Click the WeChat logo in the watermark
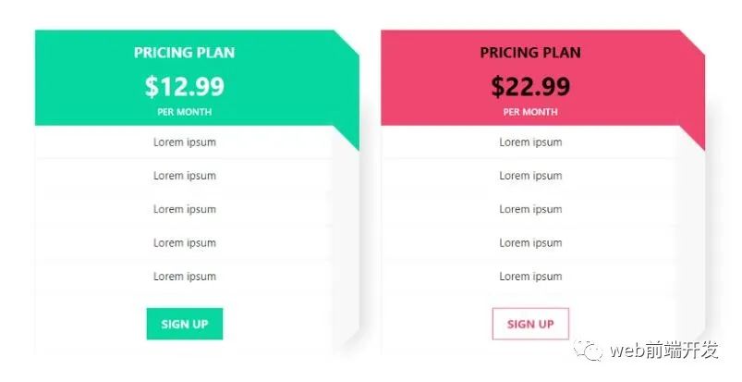 coord(588,350)
